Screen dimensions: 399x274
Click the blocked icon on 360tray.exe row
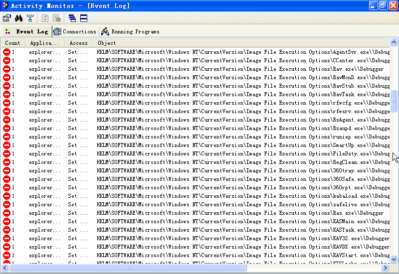coord(6,170)
